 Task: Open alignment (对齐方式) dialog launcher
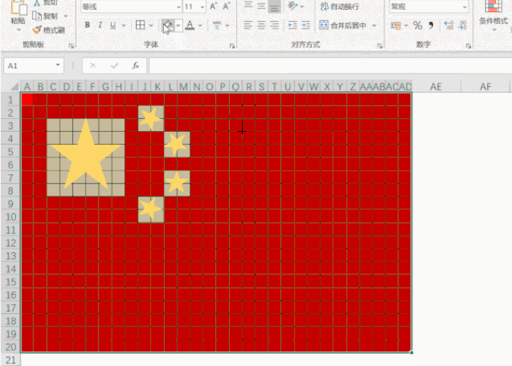coord(380,46)
